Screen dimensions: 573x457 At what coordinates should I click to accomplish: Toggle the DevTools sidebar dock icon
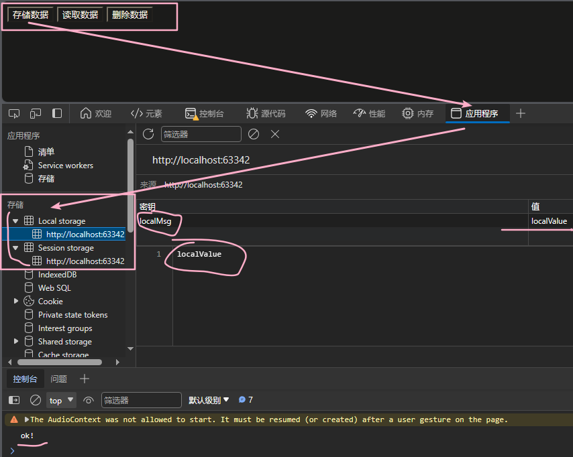click(x=57, y=113)
